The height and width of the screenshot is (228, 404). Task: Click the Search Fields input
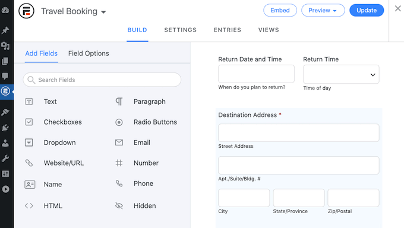click(102, 80)
